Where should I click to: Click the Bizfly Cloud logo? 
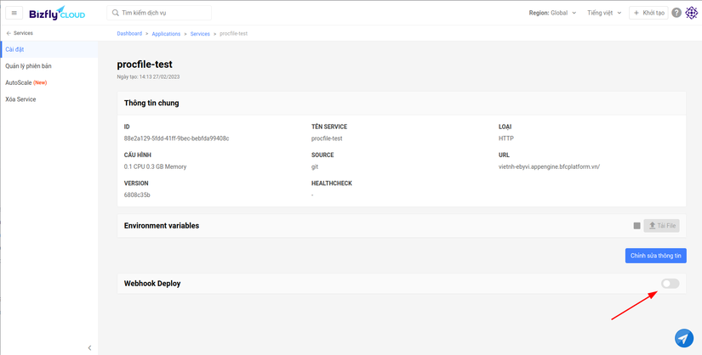point(56,13)
